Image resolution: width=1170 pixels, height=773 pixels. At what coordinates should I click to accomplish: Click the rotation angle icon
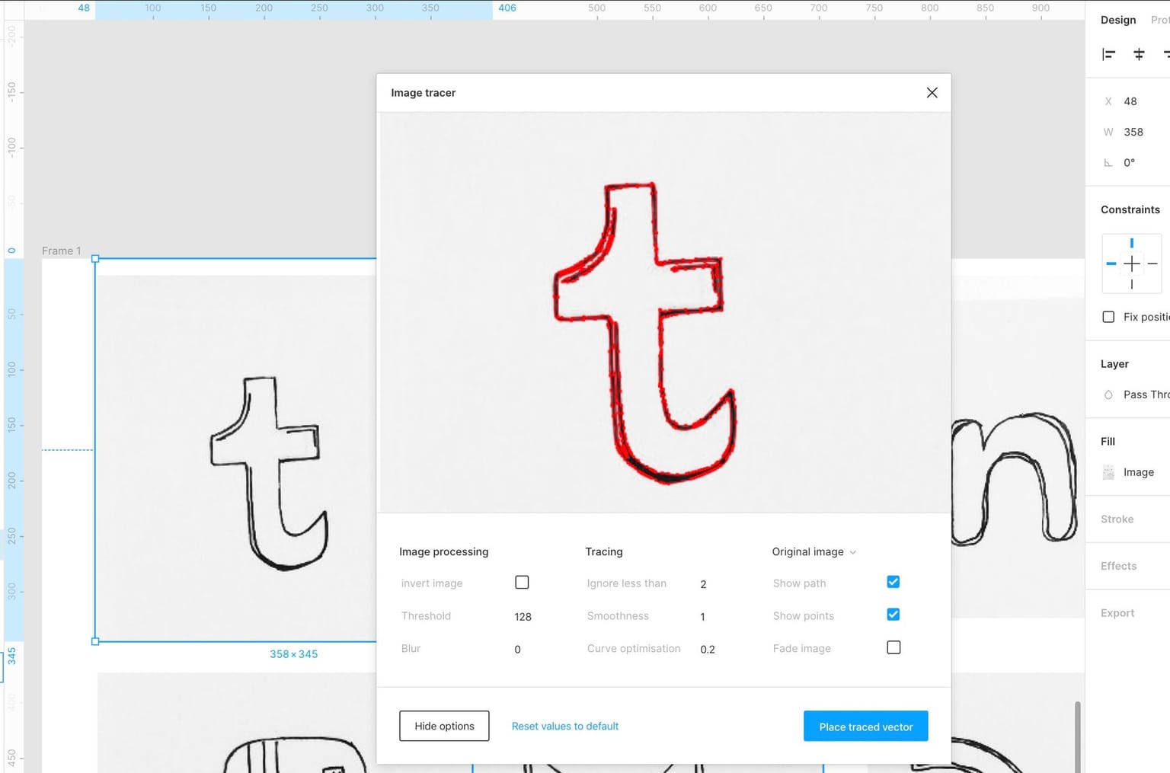click(x=1108, y=162)
